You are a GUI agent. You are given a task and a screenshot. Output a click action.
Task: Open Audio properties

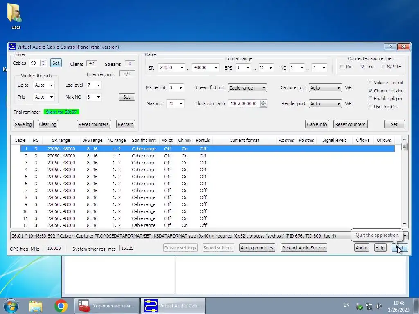coord(257,248)
